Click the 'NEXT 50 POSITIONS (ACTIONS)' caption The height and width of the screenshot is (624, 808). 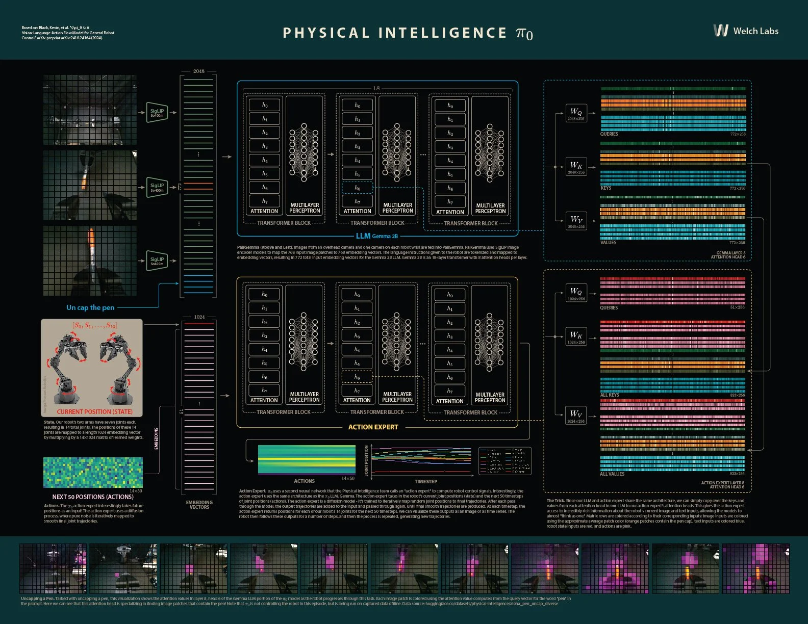(93, 497)
